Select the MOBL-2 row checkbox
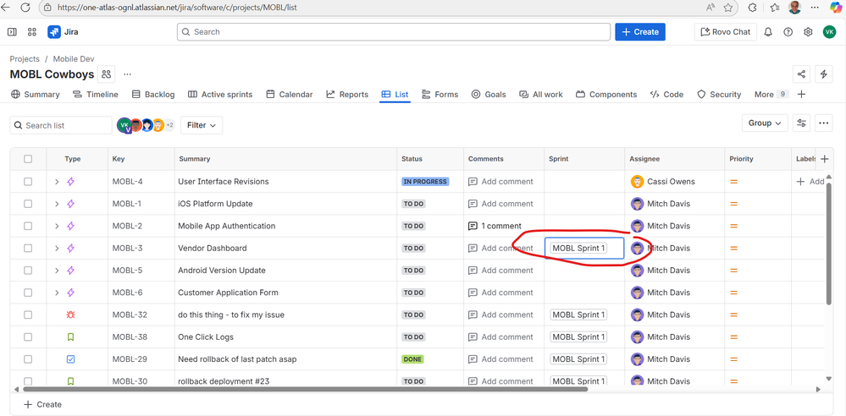The height and width of the screenshot is (416, 846). coord(28,226)
